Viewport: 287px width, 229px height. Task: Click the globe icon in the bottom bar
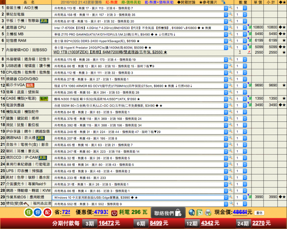point(192,213)
